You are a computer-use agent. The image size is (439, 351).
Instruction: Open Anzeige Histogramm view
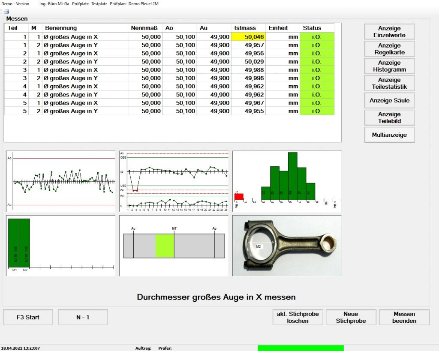(x=389, y=66)
